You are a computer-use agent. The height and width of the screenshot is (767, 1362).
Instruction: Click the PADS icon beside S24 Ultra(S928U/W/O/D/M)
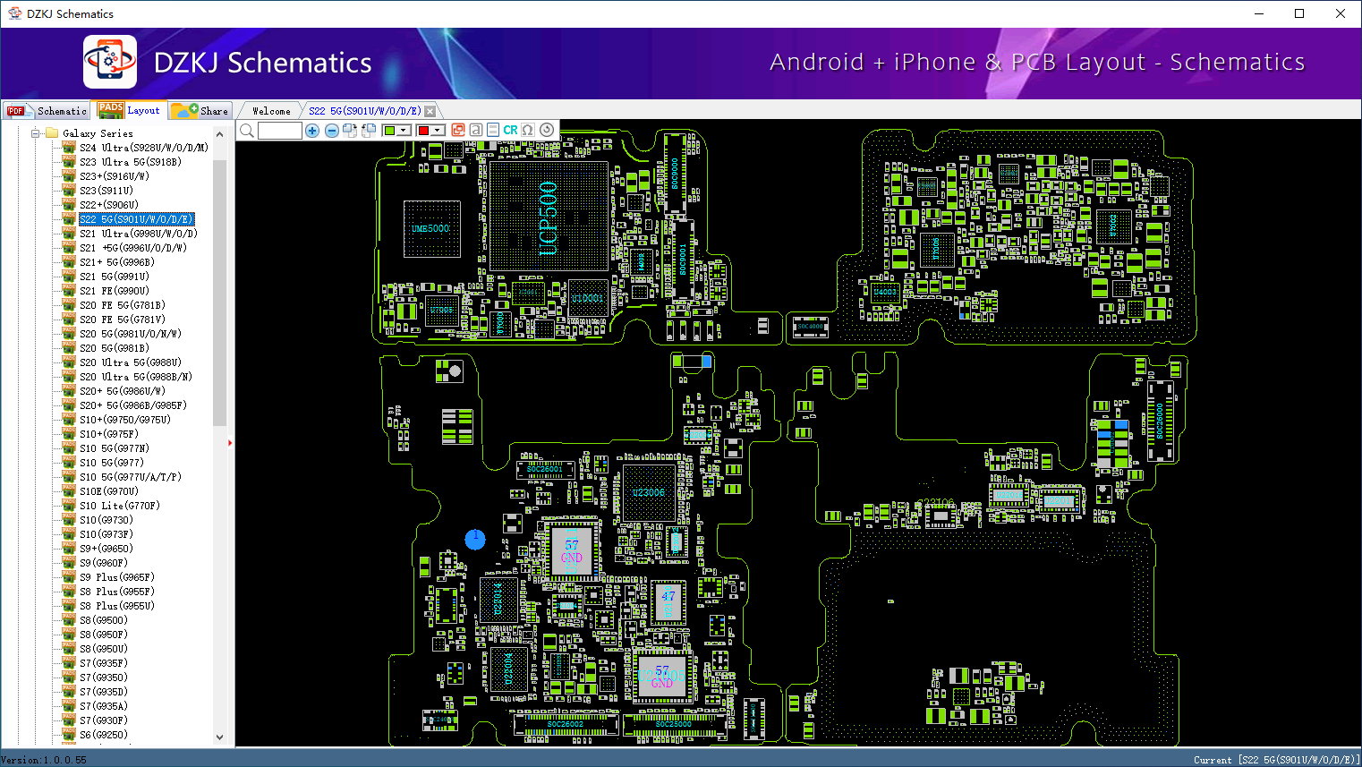[x=69, y=147]
